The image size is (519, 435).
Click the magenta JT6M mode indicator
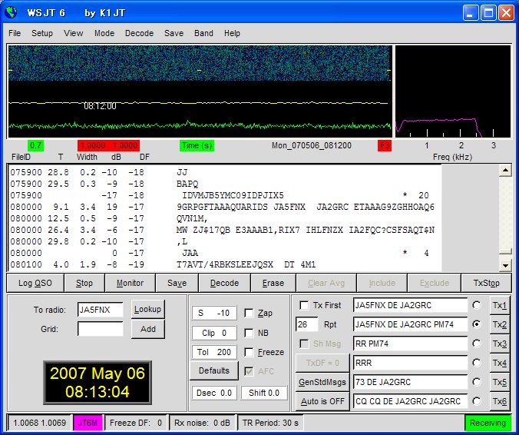(88, 423)
